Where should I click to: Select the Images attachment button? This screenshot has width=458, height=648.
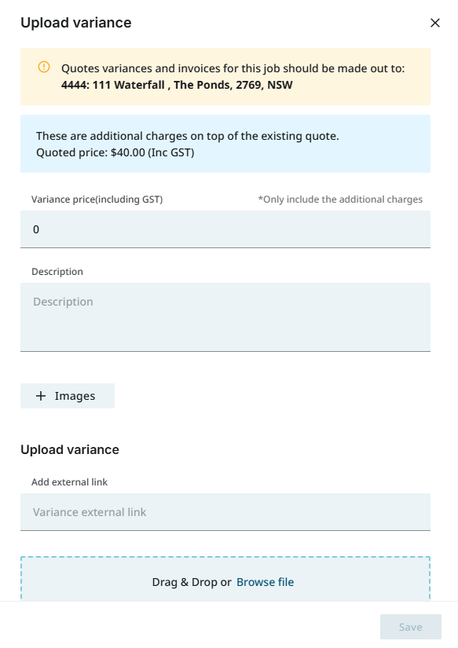click(68, 396)
